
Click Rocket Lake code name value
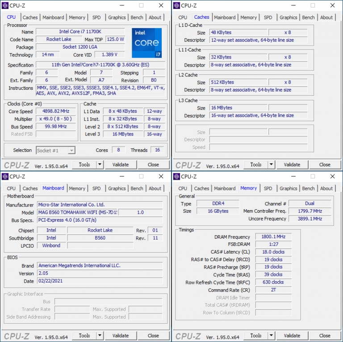(59, 39)
